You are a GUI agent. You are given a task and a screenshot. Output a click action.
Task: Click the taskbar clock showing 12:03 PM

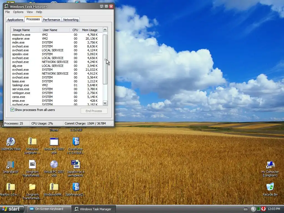274,209
